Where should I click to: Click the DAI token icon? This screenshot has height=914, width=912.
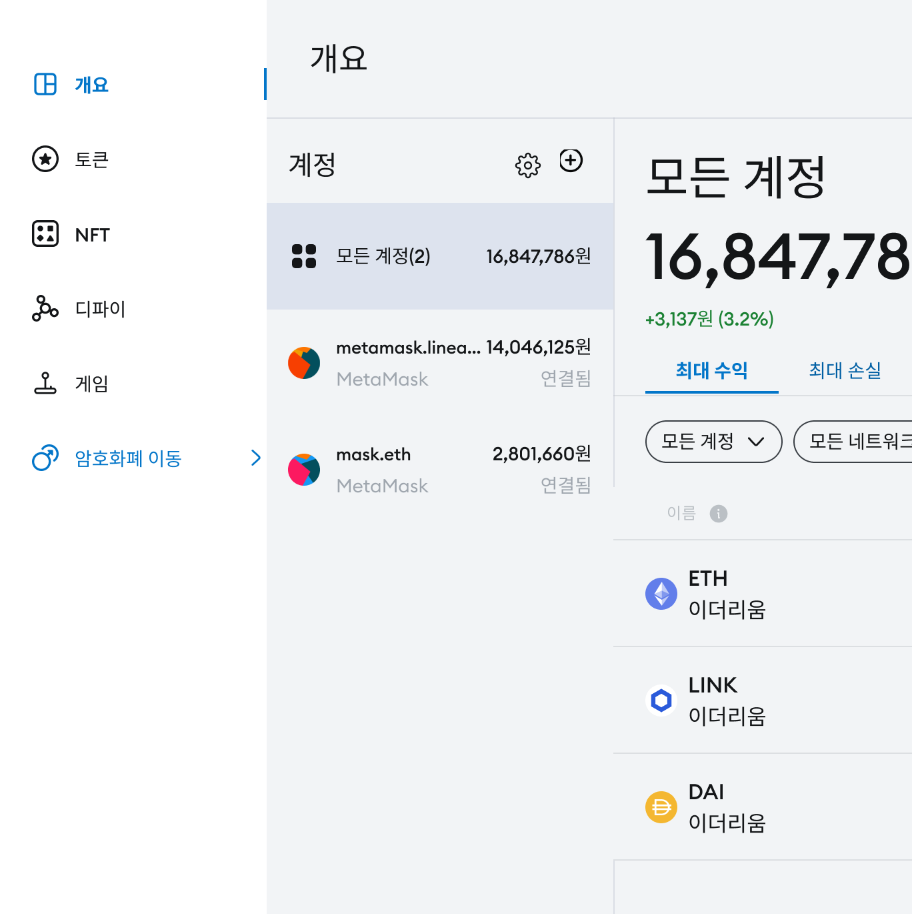(661, 807)
